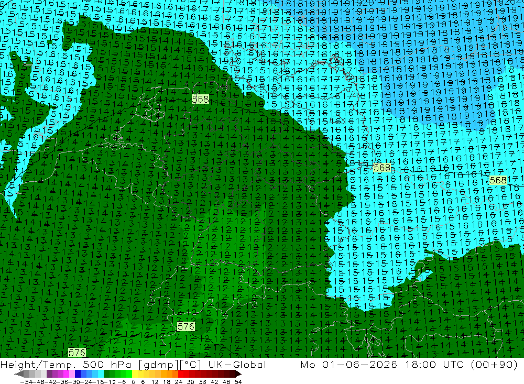The image size is (524, 384).
Task: Pick the dark green legend swatch at -12
Action: [x=106, y=374]
